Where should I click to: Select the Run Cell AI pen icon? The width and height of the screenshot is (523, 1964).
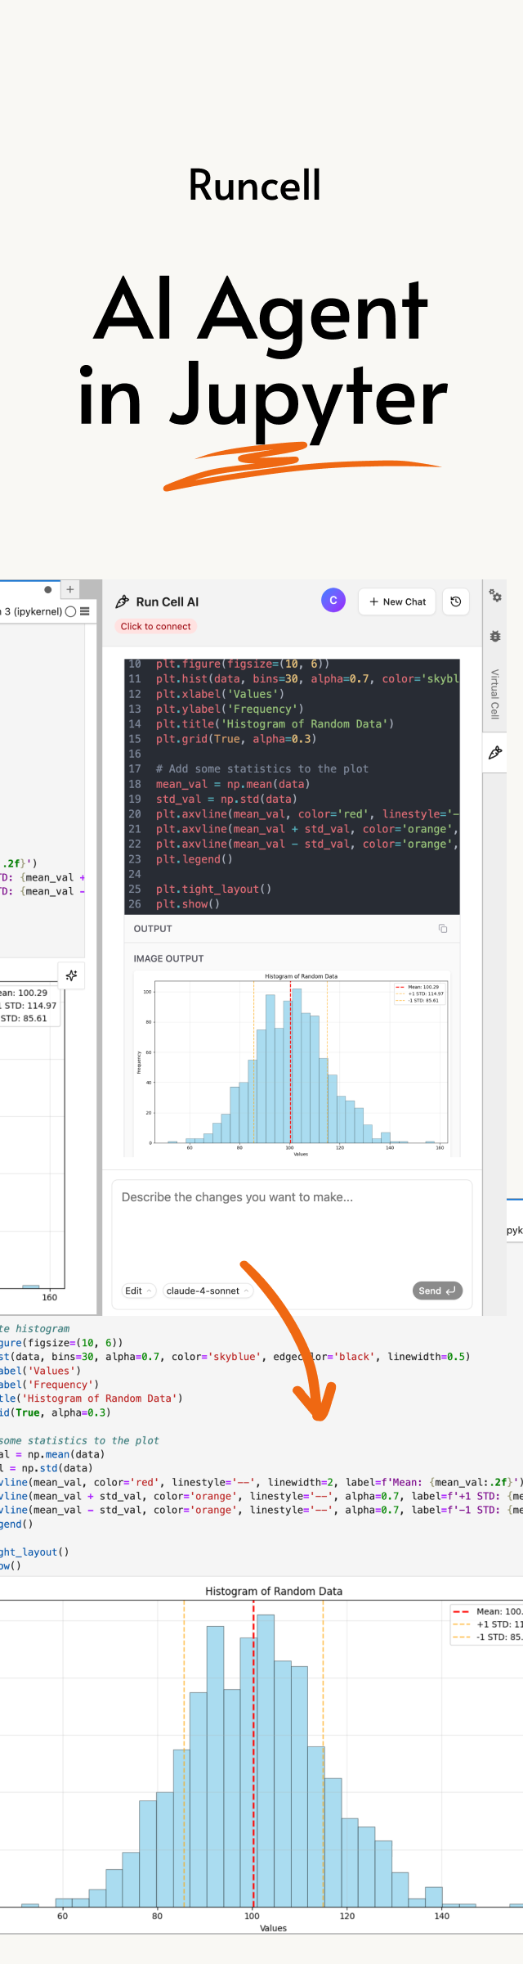coord(123,601)
